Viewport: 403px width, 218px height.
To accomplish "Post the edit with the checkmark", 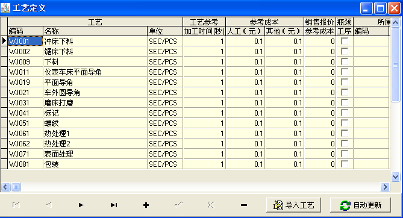I will pos(178,205).
